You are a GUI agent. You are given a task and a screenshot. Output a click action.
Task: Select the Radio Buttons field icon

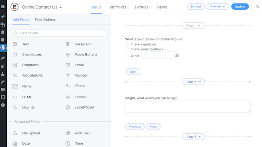68,54
